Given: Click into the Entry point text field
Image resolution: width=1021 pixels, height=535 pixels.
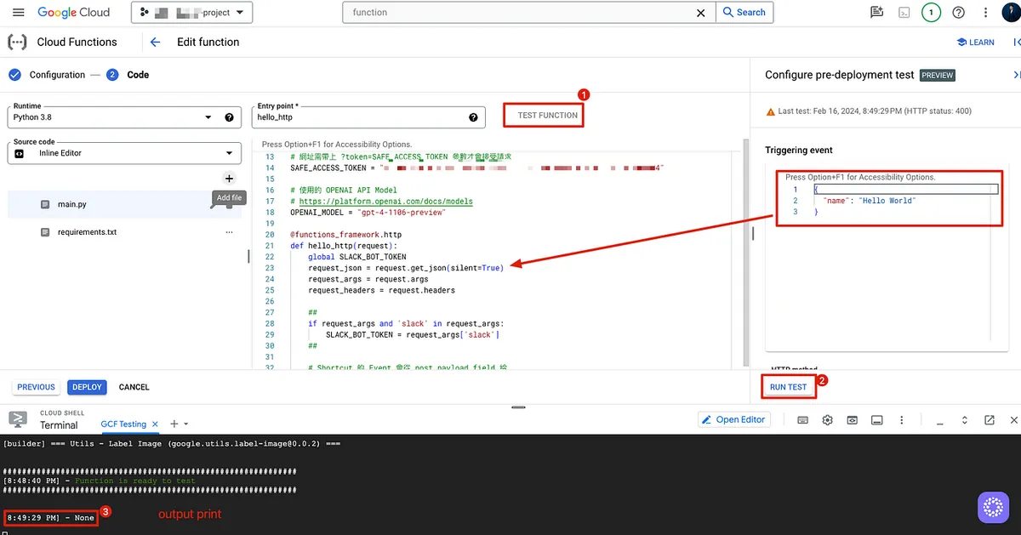Looking at the screenshot, I should [x=357, y=117].
